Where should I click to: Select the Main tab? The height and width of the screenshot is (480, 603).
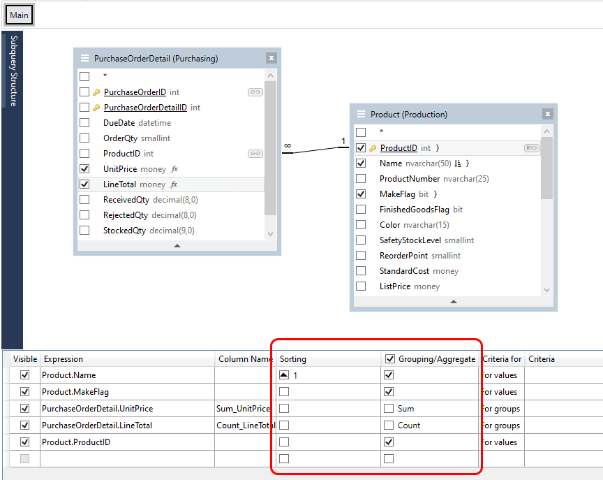click(x=18, y=14)
